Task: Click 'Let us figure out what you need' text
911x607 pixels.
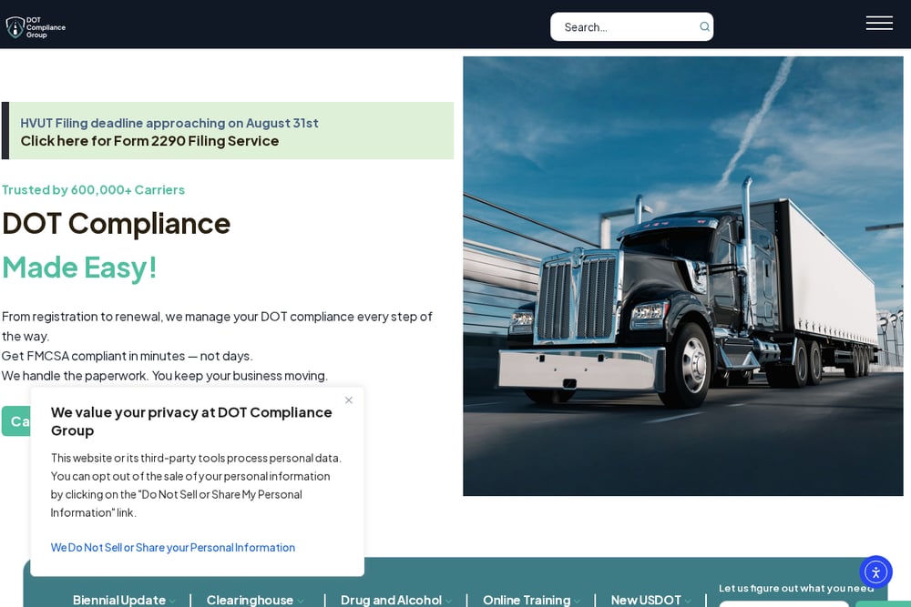Action: coord(796,588)
